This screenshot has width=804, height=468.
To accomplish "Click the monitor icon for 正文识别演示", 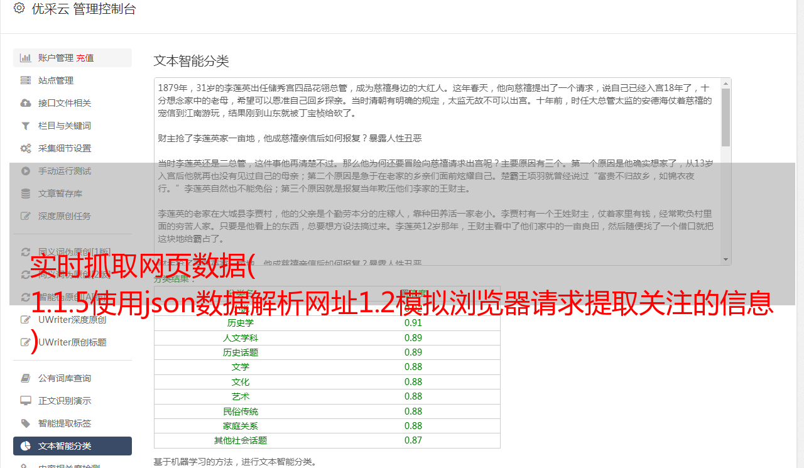I will [26, 401].
